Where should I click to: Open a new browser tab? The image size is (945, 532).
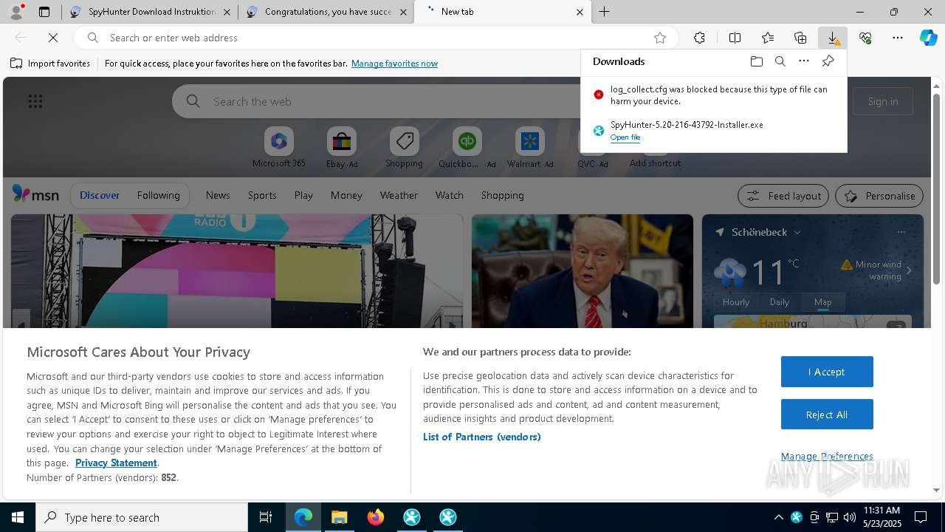click(605, 12)
